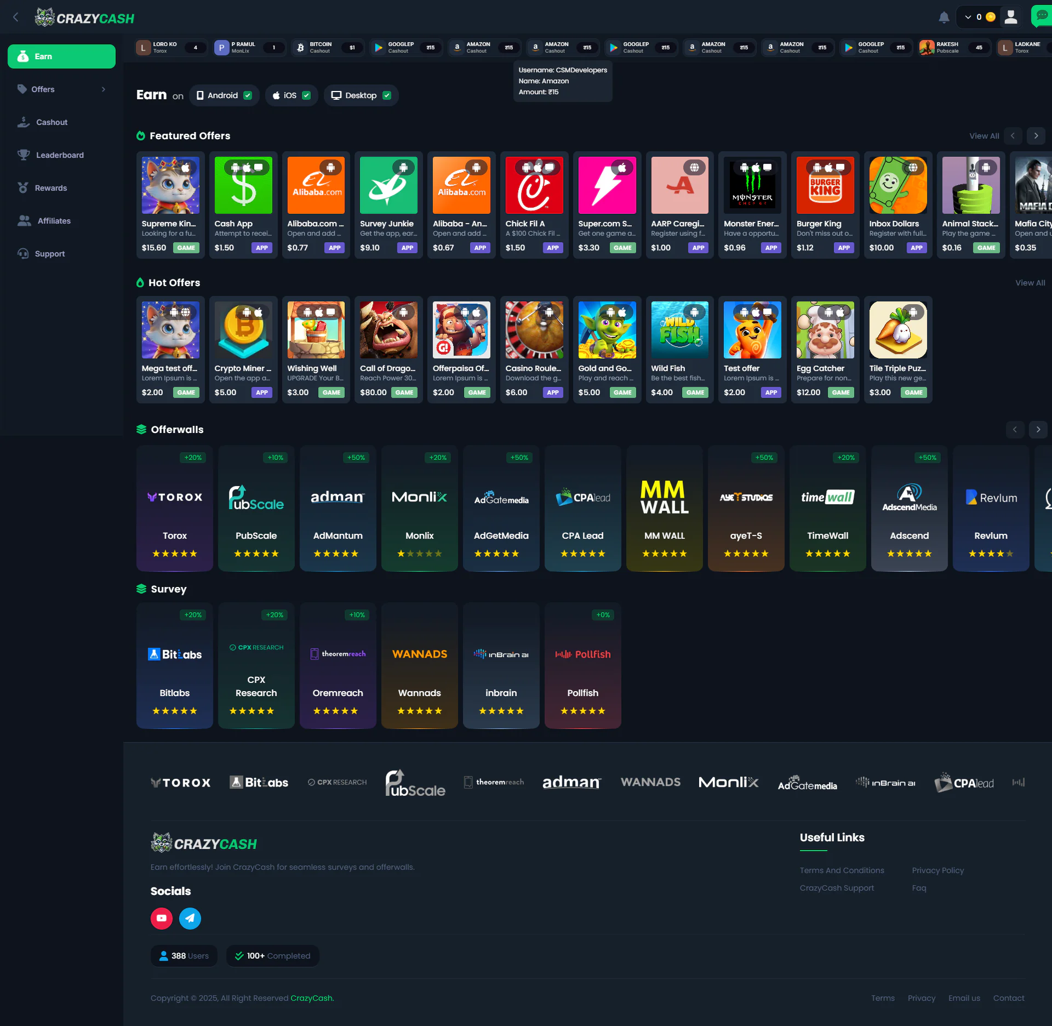This screenshot has height=1026, width=1052.
Task: Open the Burger King featured offer
Action: click(x=825, y=205)
